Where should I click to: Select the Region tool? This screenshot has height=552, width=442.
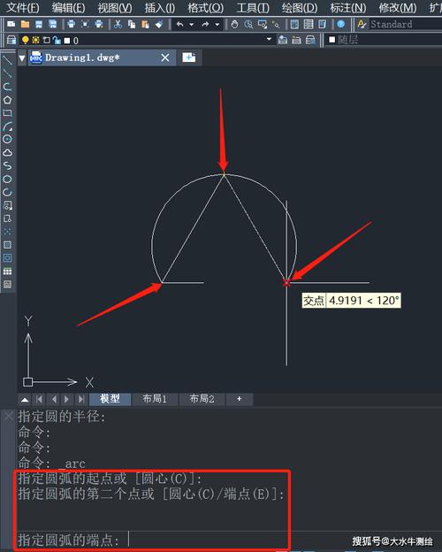7,258
